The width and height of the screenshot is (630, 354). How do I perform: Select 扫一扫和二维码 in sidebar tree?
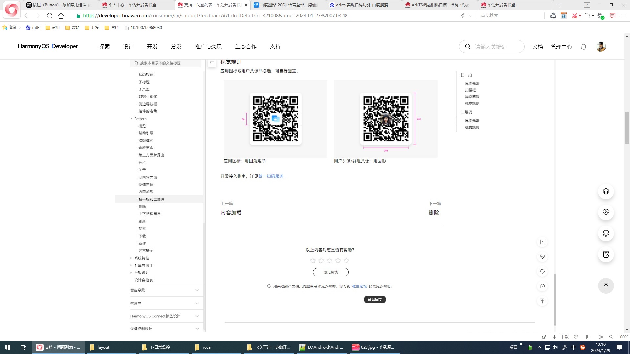pos(151,199)
